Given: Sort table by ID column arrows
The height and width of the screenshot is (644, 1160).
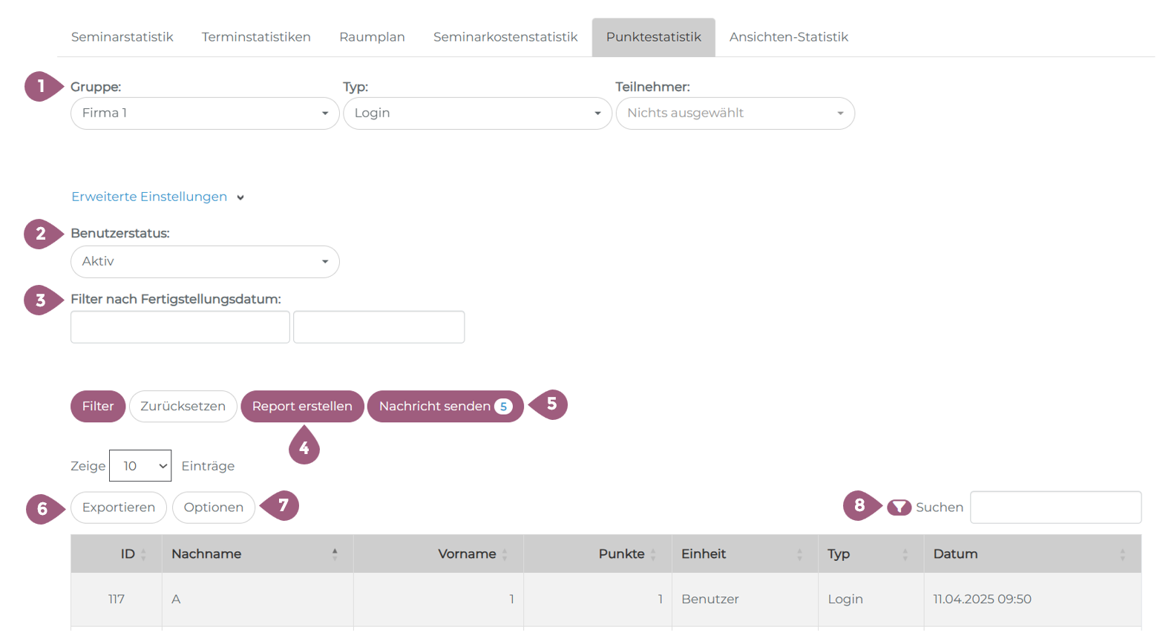Looking at the screenshot, I should pyautogui.click(x=143, y=554).
